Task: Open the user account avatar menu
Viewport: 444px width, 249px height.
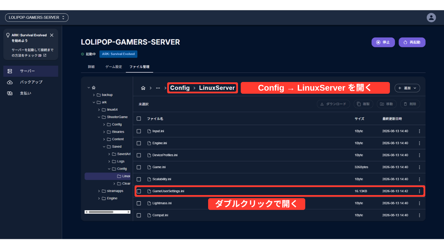Action: (431, 18)
